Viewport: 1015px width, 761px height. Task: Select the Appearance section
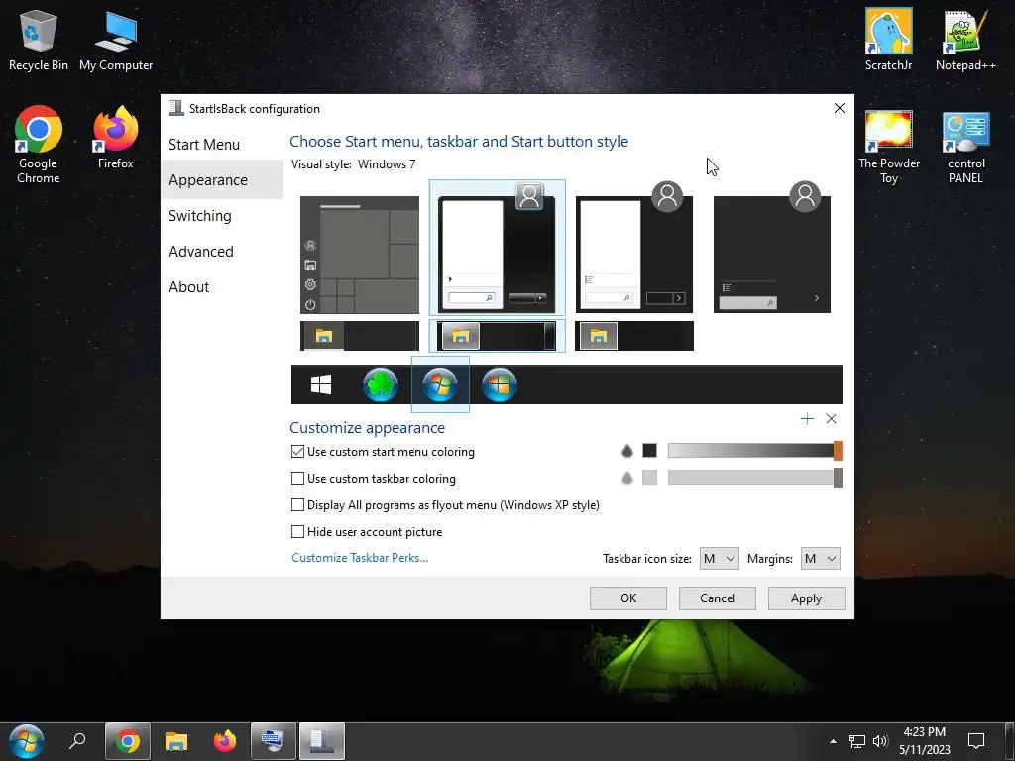point(222,180)
